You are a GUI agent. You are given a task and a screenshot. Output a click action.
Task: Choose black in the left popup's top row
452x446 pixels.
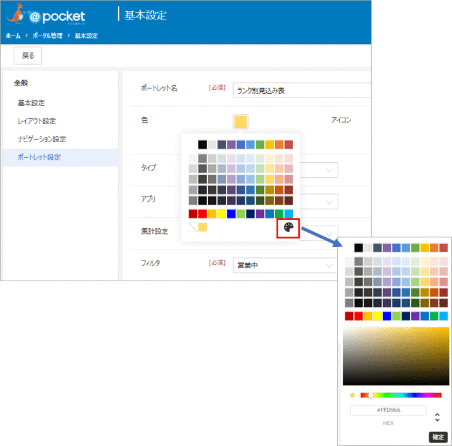(202, 145)
